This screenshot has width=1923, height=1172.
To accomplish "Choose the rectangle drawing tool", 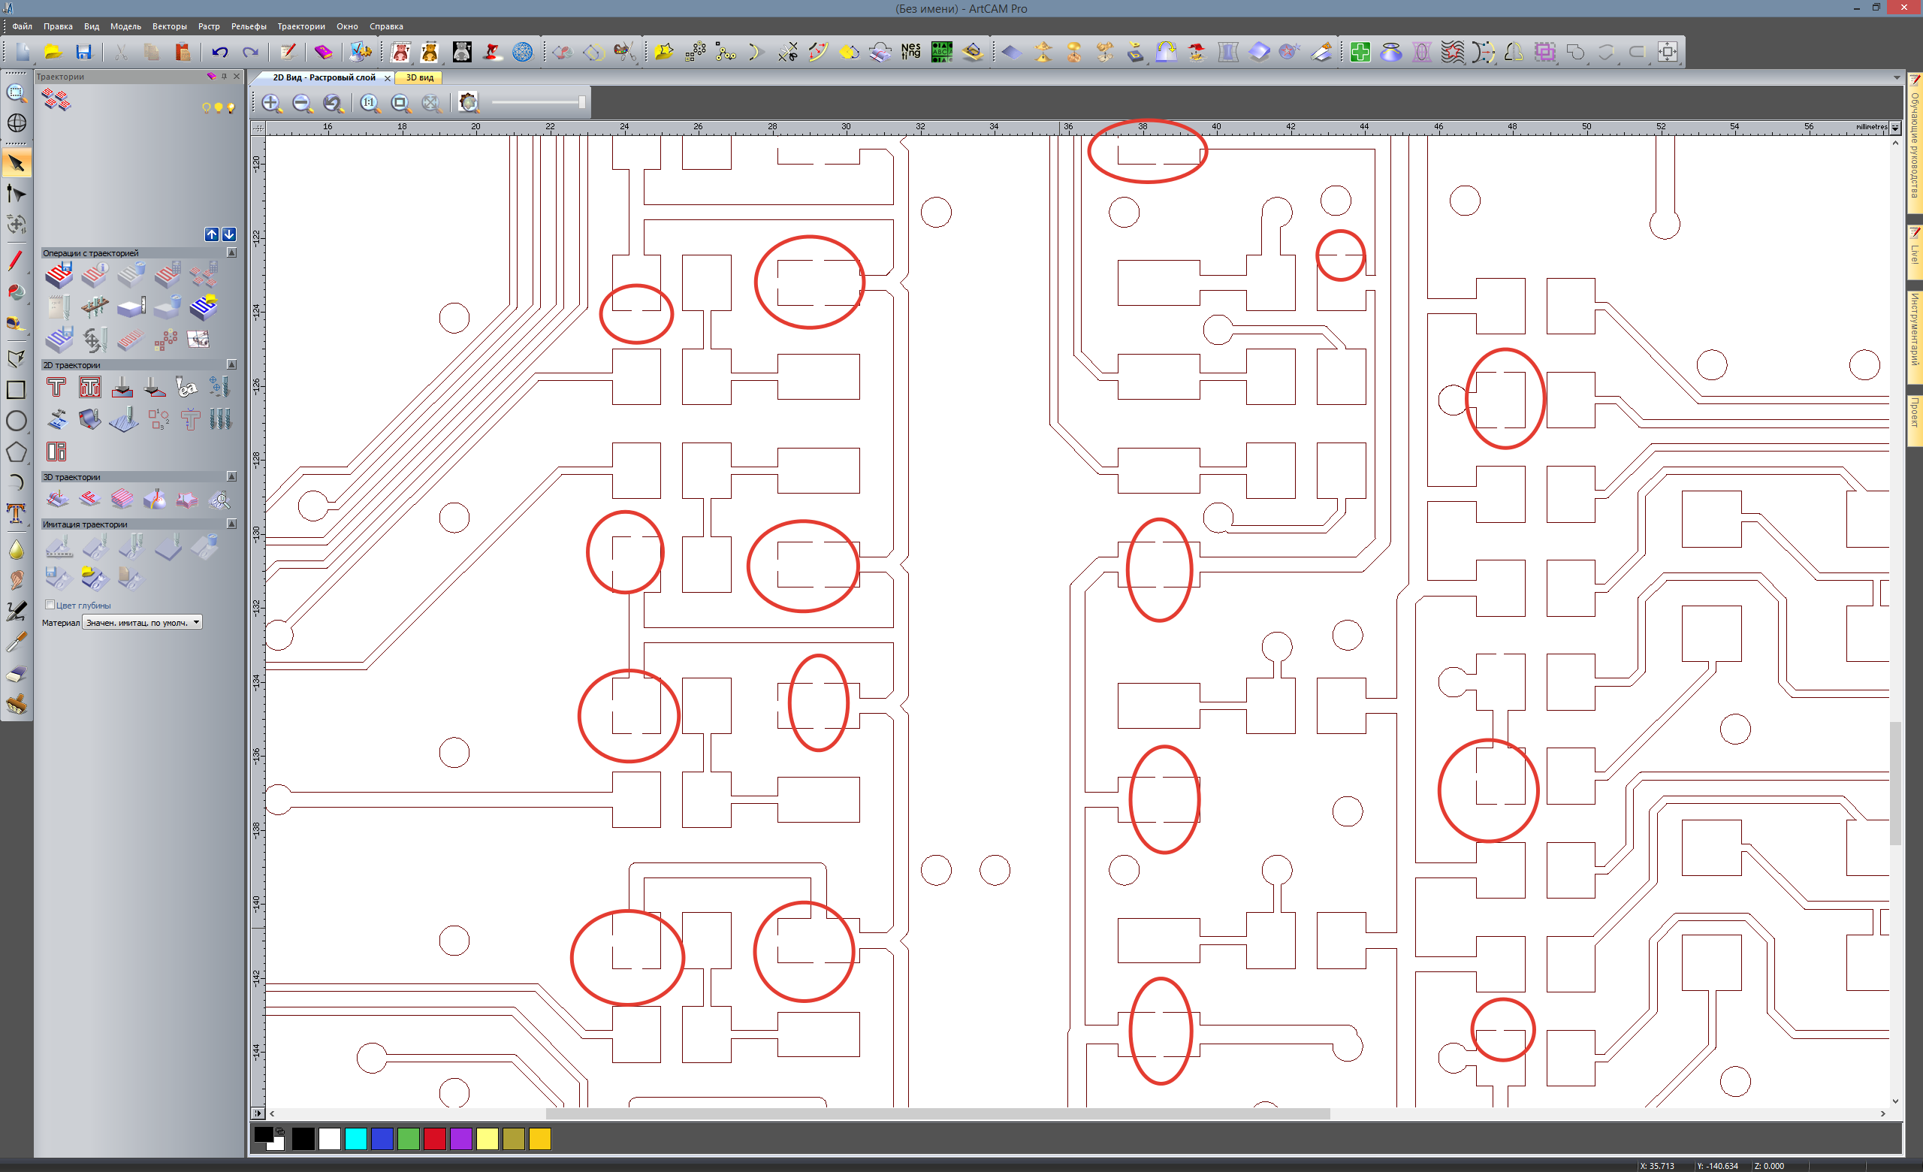I will 17,389.
